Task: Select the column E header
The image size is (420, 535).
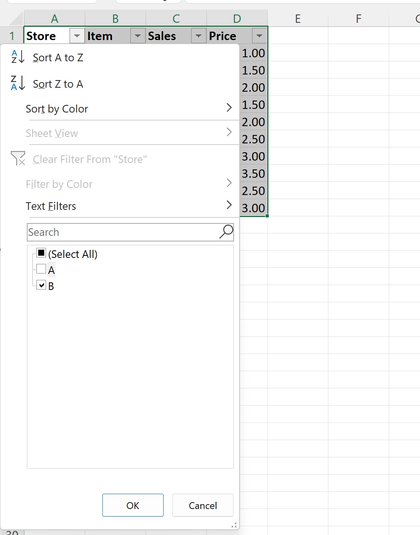Action: [298, 18]
